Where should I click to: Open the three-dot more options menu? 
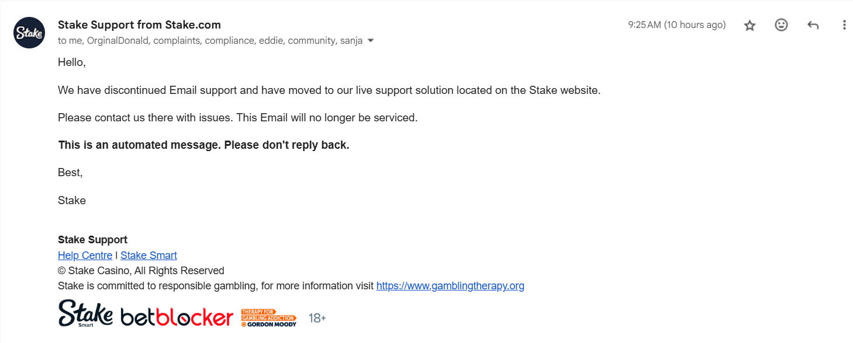(x=844, y=25)
